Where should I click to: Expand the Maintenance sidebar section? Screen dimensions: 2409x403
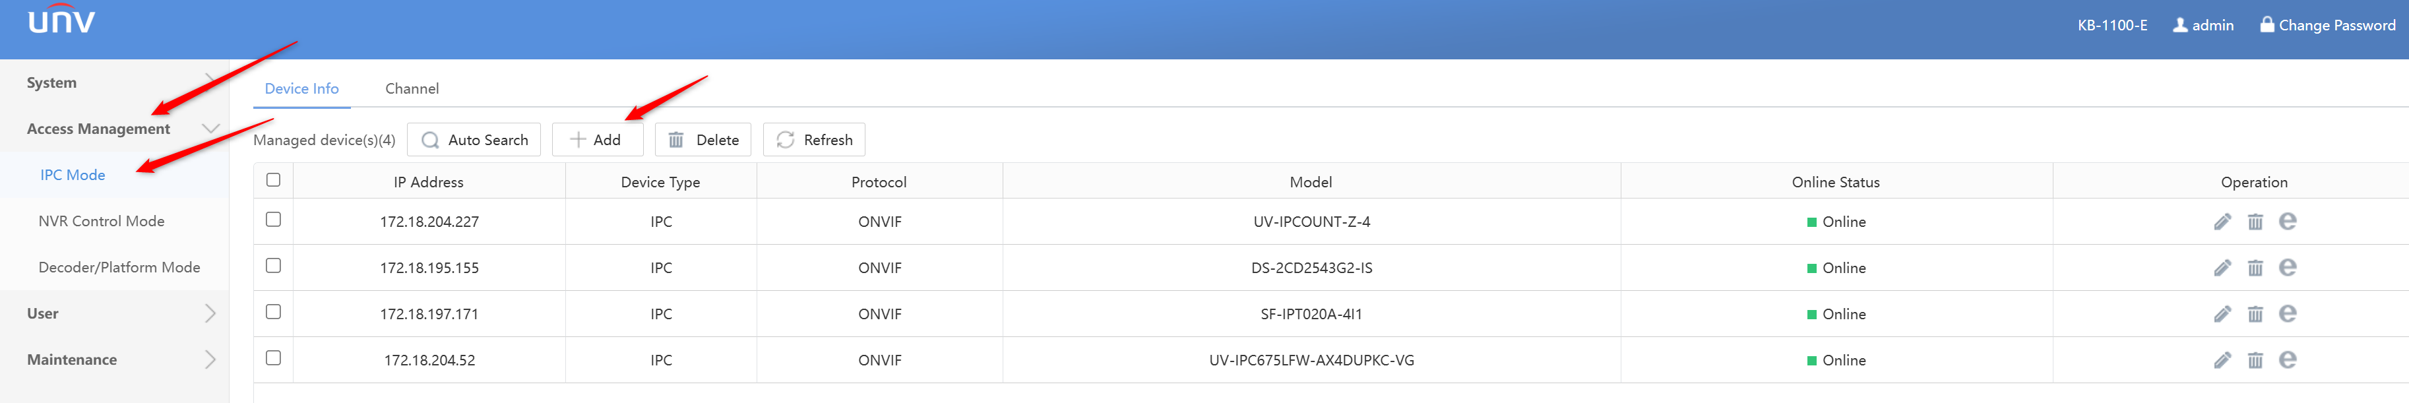[114, 360]
